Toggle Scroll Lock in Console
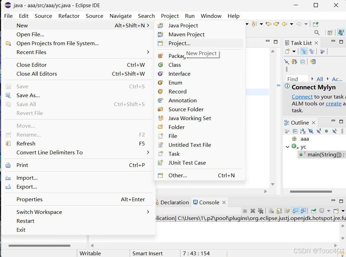Screen dimensions: 346x257 pyautogui.click(x=279, y=211)
